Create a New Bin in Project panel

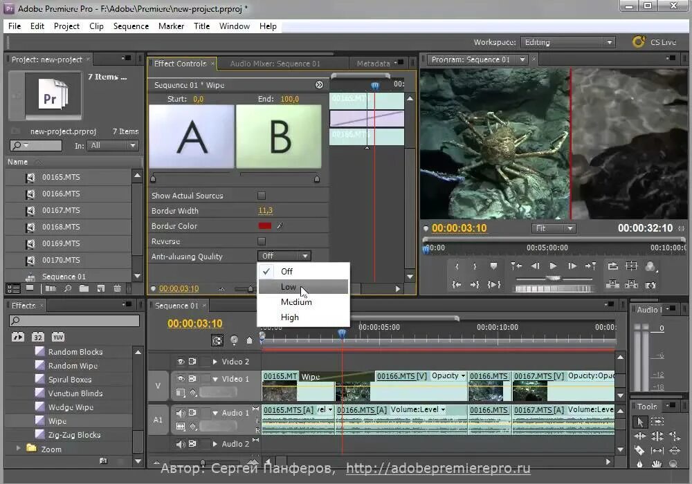[84, 289]
